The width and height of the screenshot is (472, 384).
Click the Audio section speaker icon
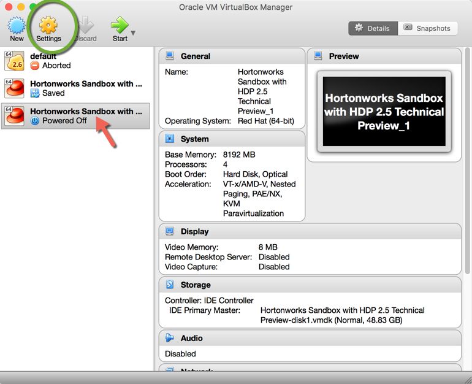tap(169, 337)
